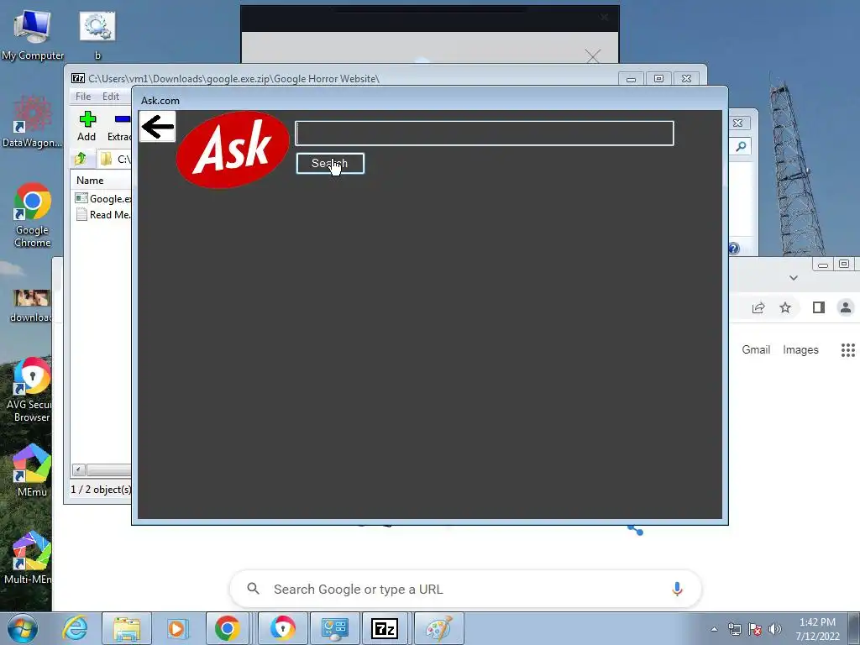Select the Read Me file in 7-Zip
The width and height of the screenshot is (860, 645).
pyautogui.click(x=103, y=215)
